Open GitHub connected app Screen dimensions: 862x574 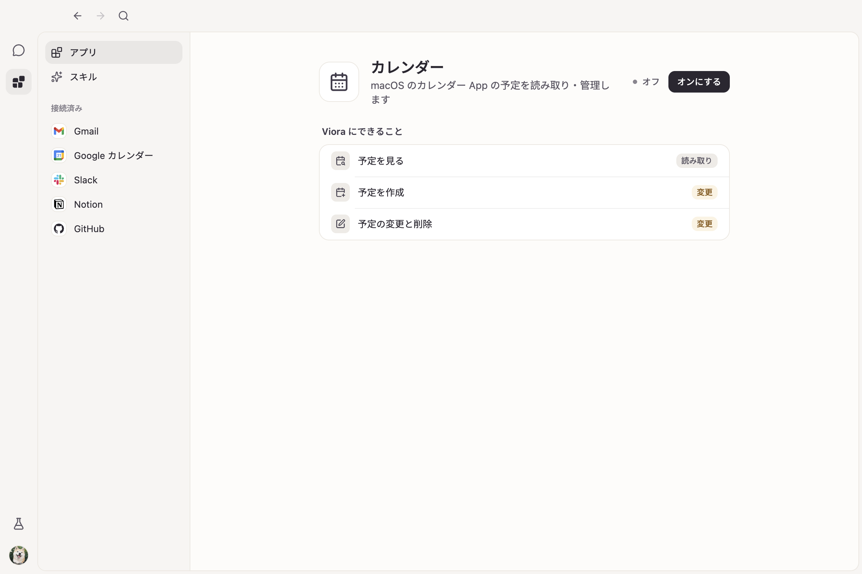coord(113,229)
